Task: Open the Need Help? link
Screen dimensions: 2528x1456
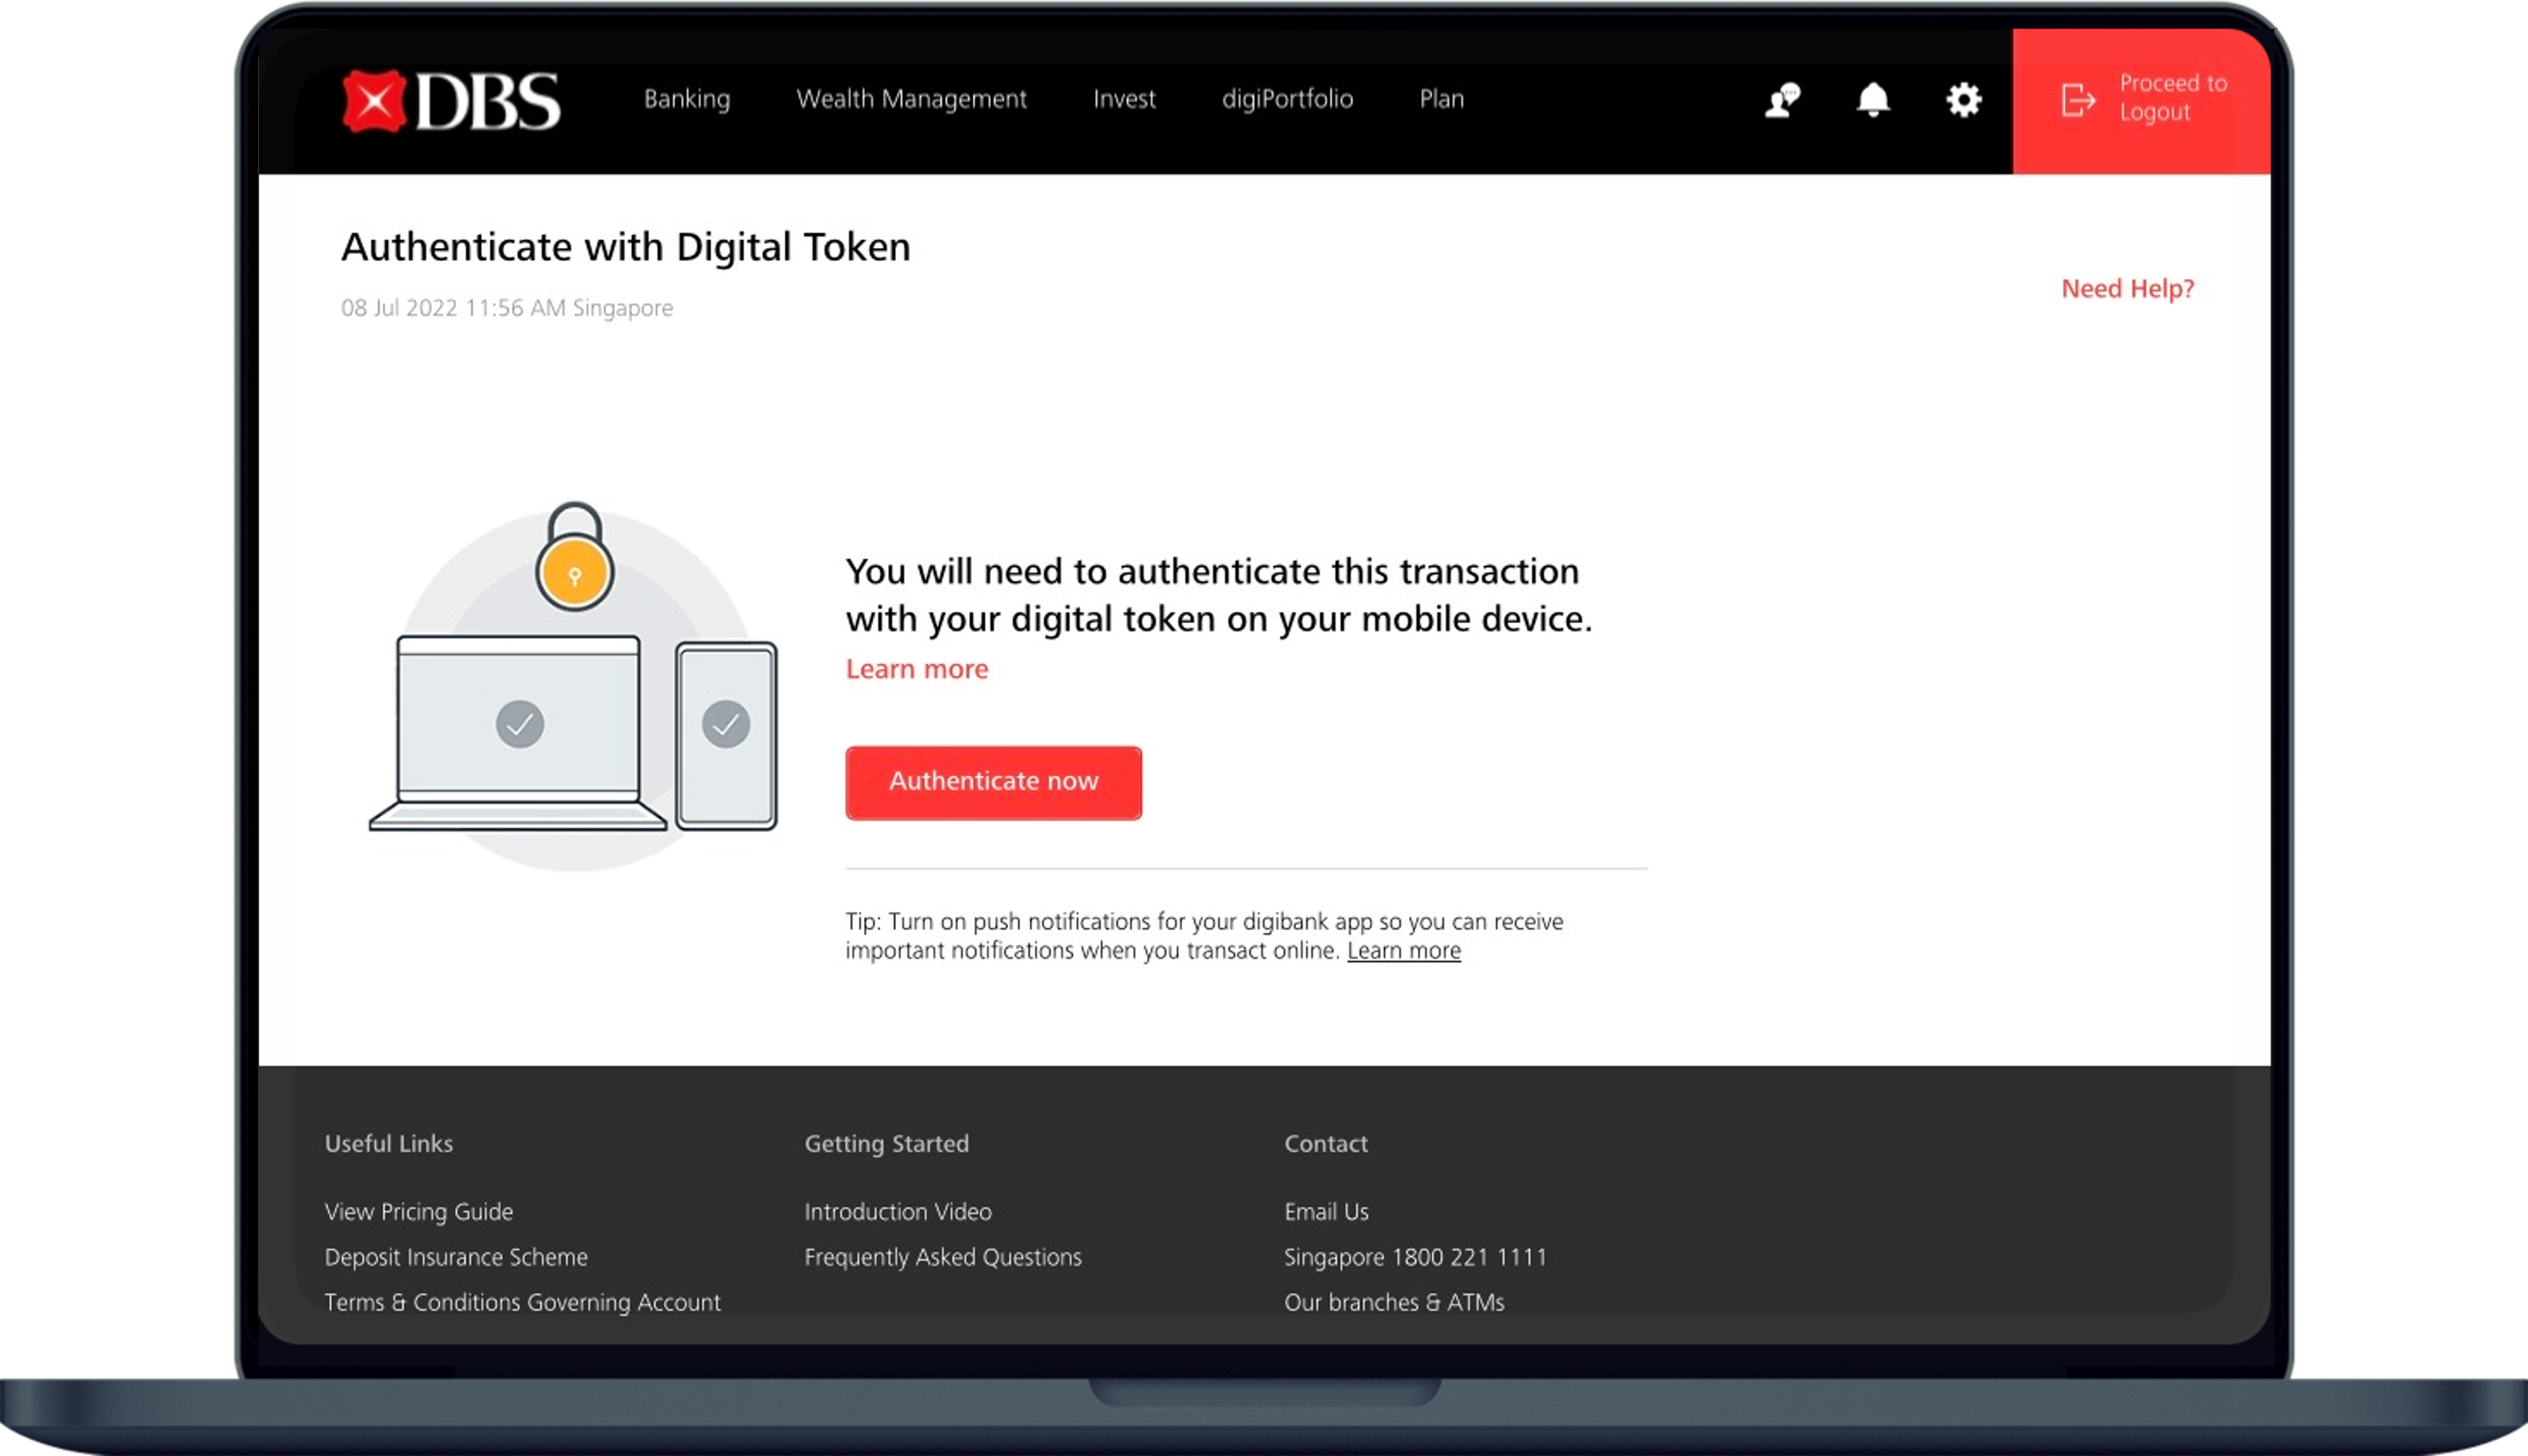Action: click(2127, 289)
